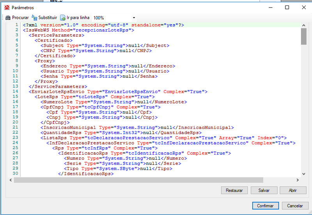Click the closing /CpfCnpj tag
This screenshot has width=312, height=215.
(x=55, y=122)
